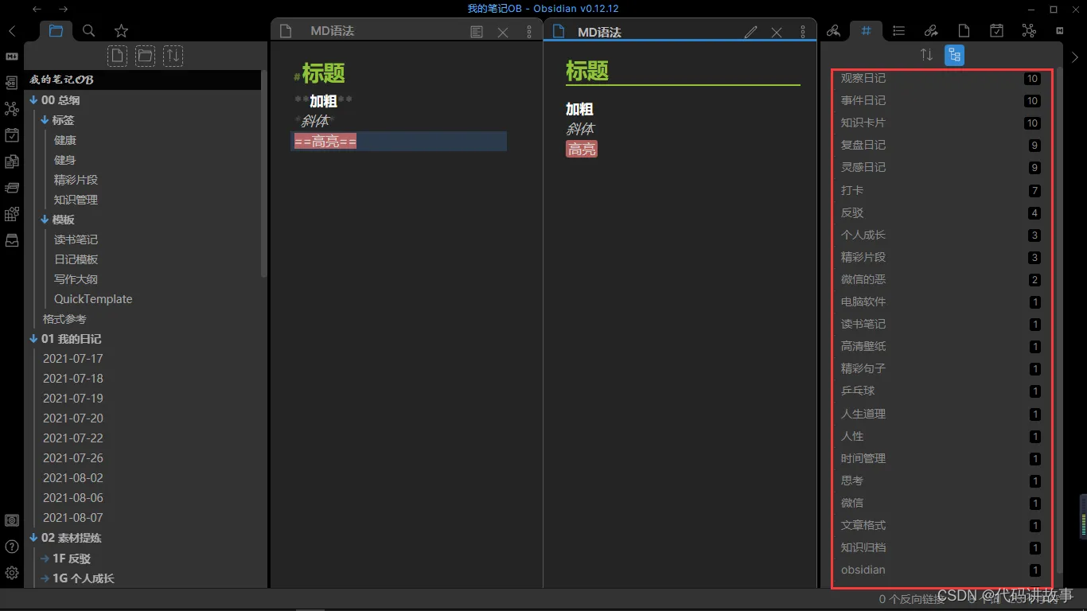This screenshot has width=1087, height=611.
Task: Open the QuickTemplate file
Action: pyautogui.click(x=93, y=299)
